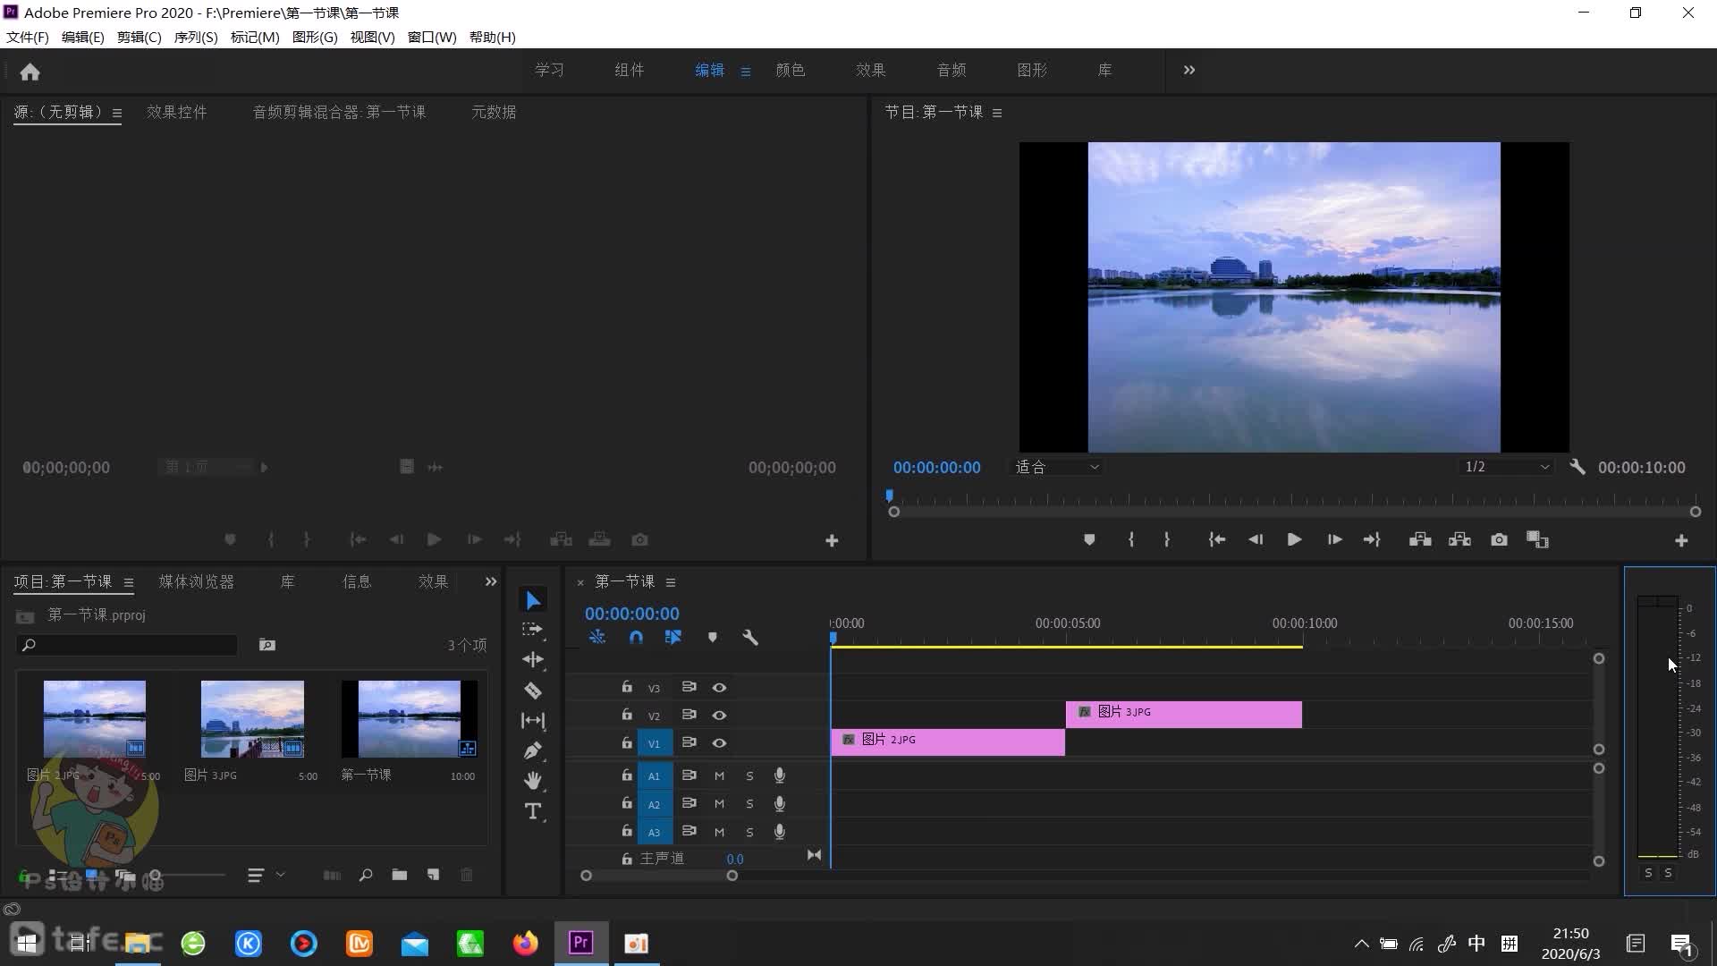Open timeline sequence panel menu

(670, 582)
